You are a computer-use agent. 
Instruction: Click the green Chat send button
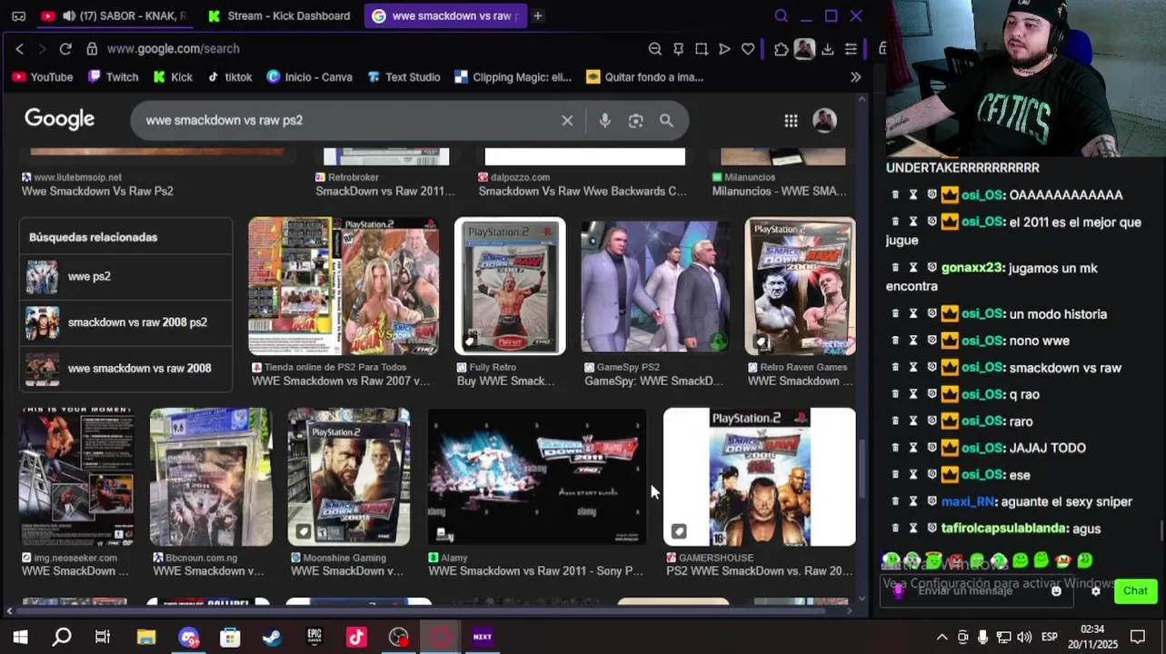click(1135, 590)
